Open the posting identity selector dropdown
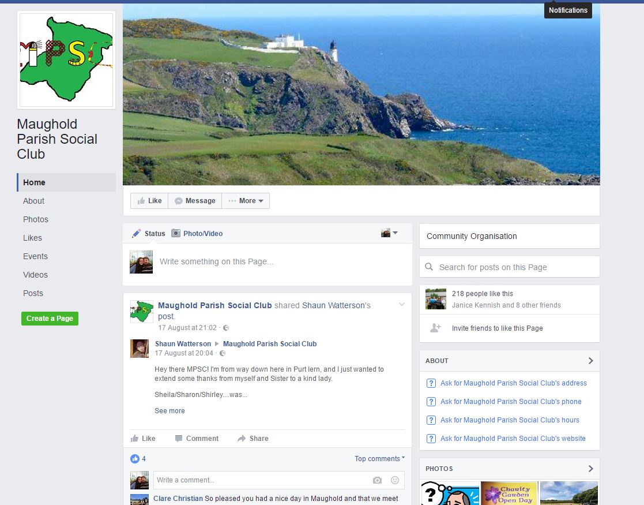This screenshot has width=644, height=505. (x=389, y=233)
